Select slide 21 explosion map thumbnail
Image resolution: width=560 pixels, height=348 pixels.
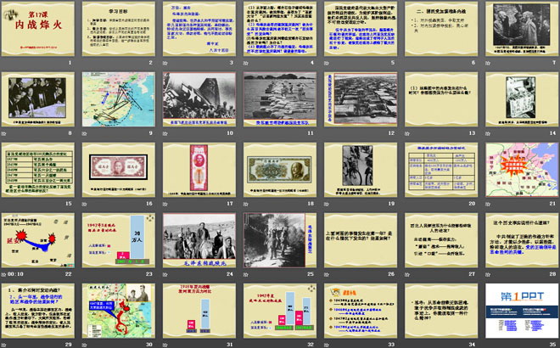pyautogui.click(x=522, y=170)
